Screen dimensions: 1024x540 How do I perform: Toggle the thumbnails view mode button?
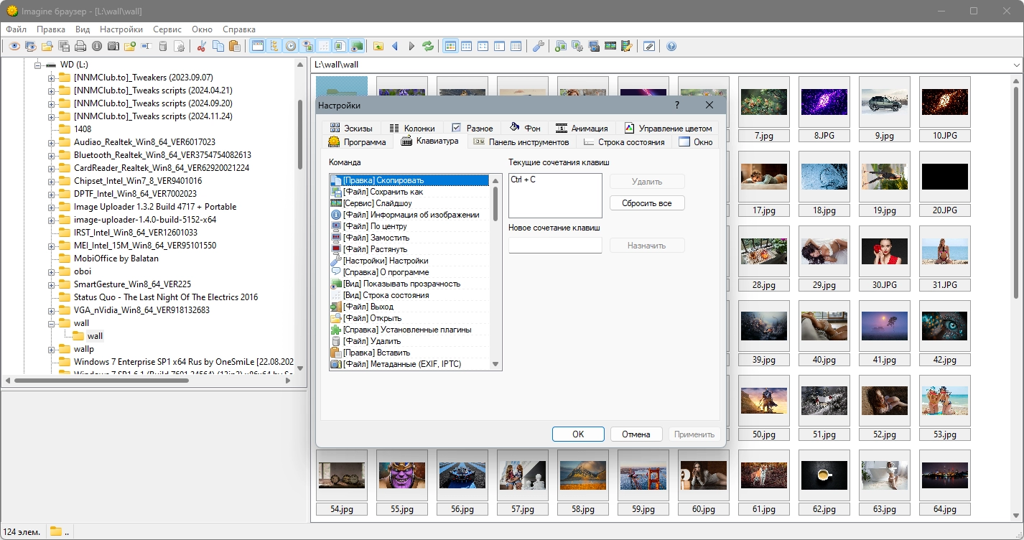(x=450, y=47)
